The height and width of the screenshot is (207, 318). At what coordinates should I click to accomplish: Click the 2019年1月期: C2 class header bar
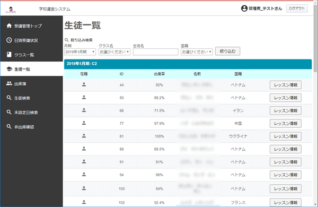tap(188, 64)
